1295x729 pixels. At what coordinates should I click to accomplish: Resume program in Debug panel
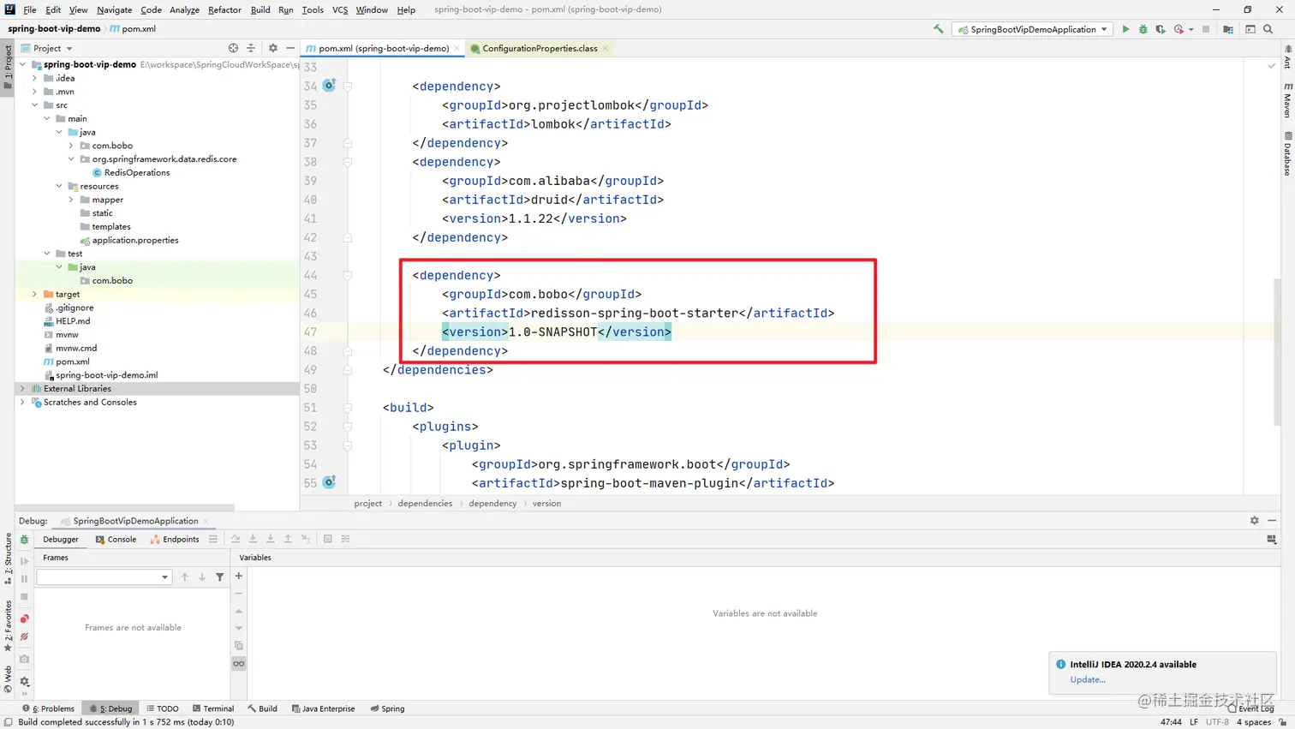point(24,561)
